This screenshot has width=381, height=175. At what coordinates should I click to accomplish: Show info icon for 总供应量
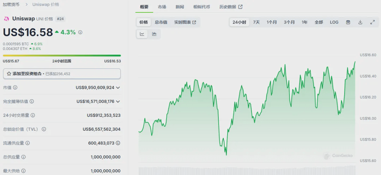pos(24,157)
